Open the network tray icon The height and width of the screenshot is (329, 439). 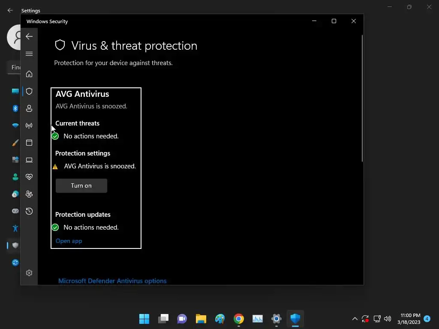click(377, 319)
